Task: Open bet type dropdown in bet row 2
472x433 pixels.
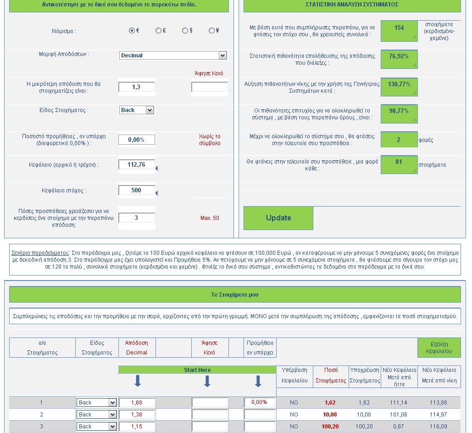Action: (x=96, y=415)
